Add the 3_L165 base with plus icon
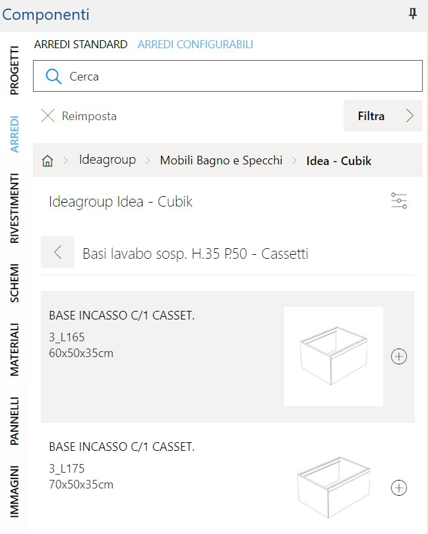The height and width of the screenshot is (534, 428). click(399, 356)
